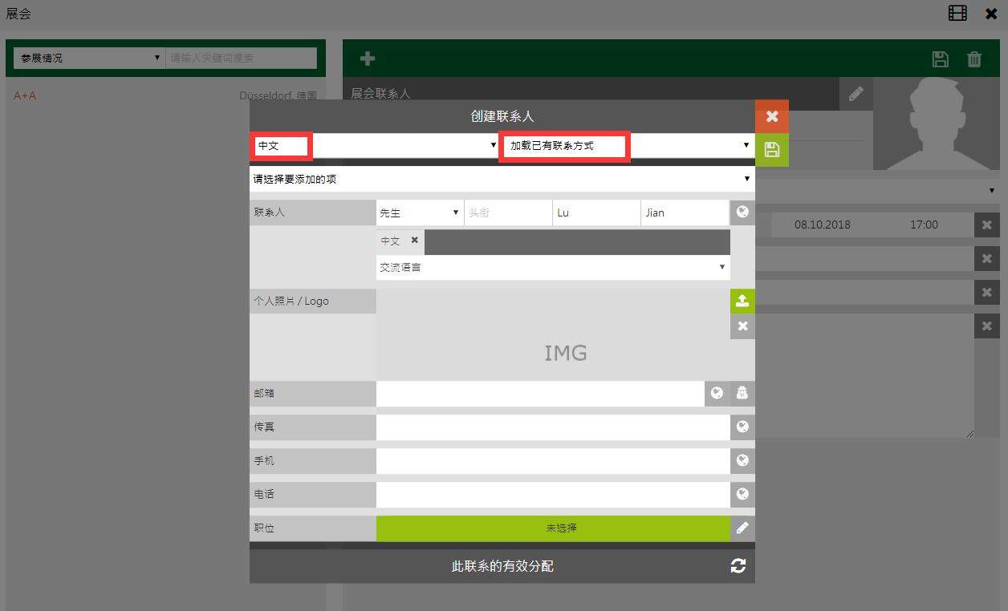Click the 头衔 title input field

507,212
